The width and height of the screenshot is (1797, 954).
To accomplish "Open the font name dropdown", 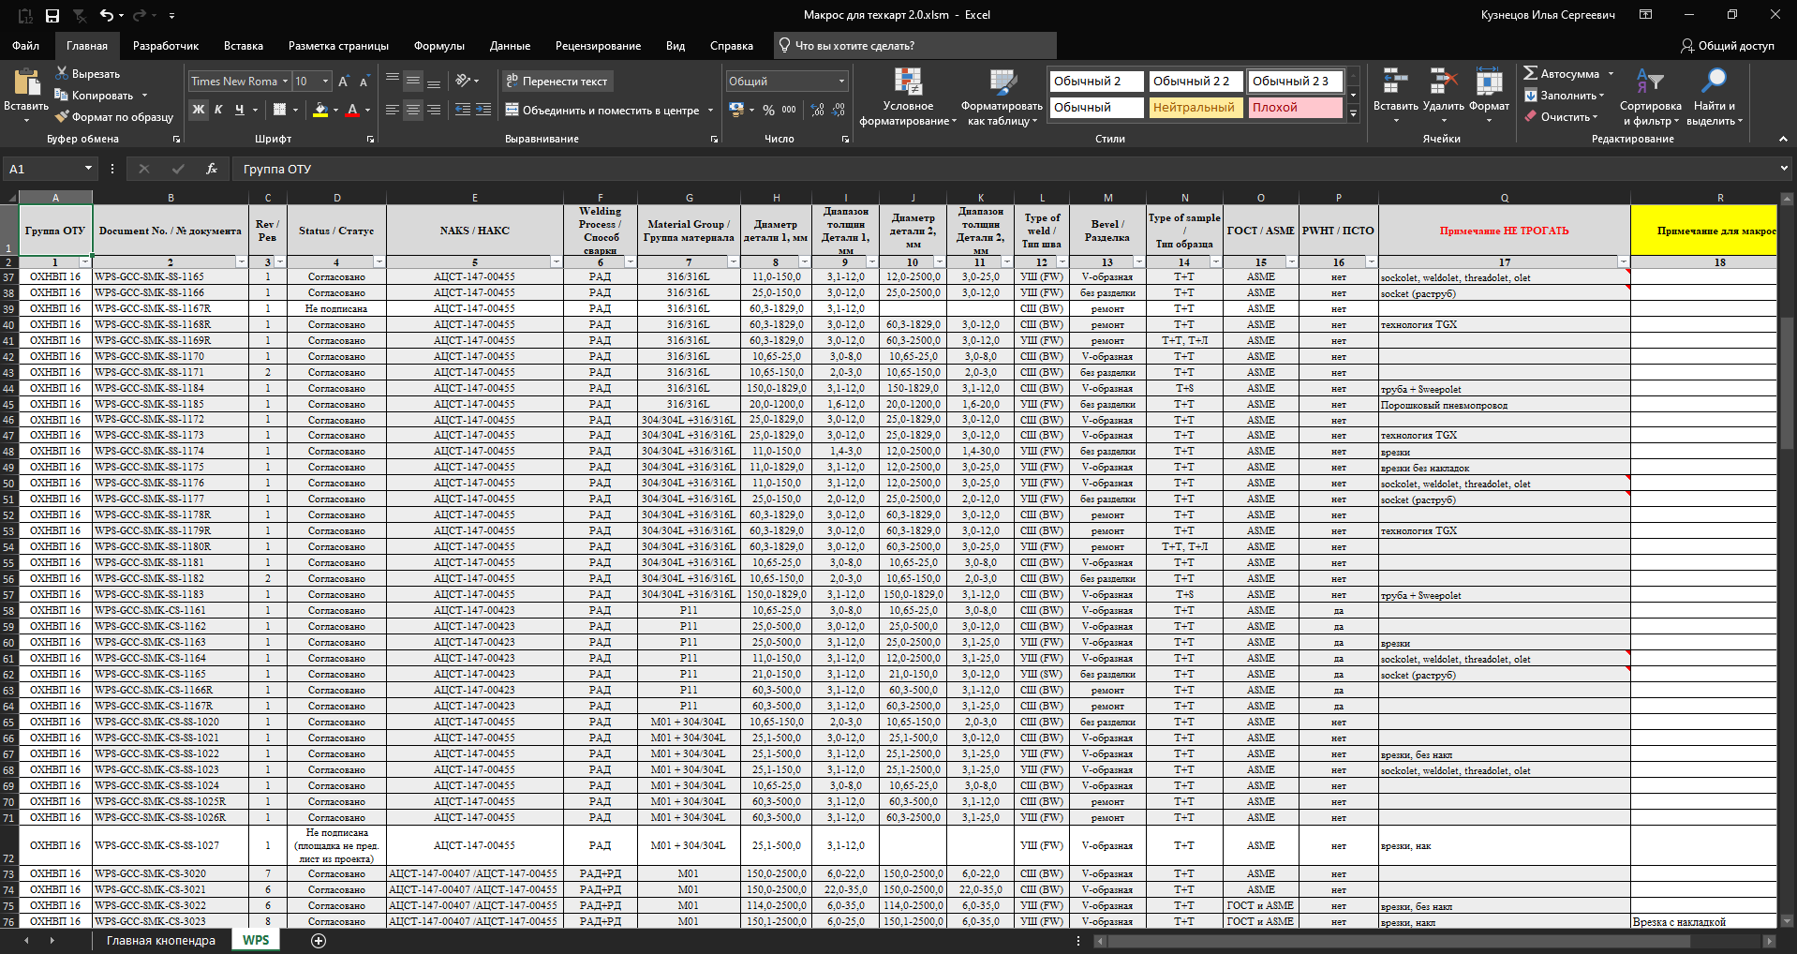I will click(x=285, y=82).
